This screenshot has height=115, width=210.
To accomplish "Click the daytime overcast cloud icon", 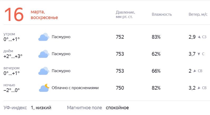I will [x=44, y=54].
